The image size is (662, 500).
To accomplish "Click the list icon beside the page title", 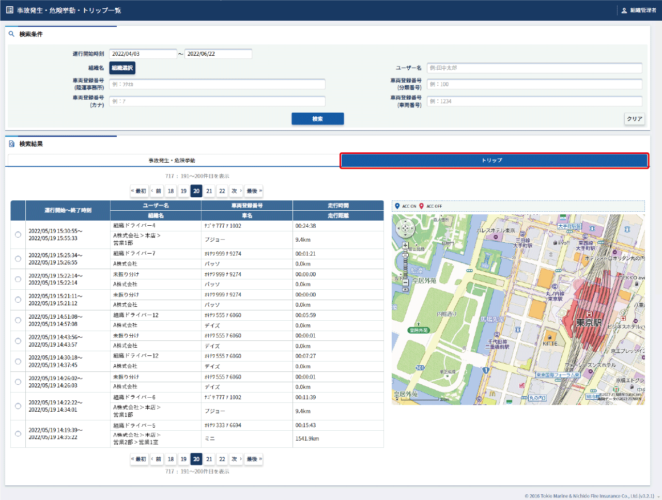I will 9,10.
